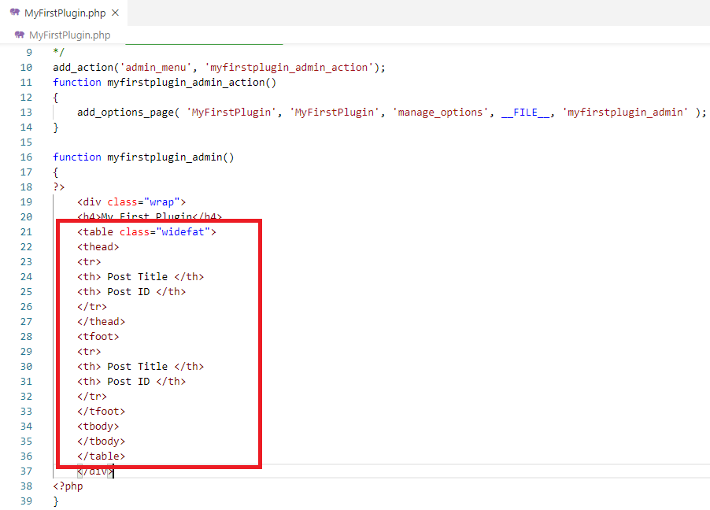Click the 'manage_options' string on line 13
Image resolution: width=710 pixels, height=510 pixels.
coord(440,113)
